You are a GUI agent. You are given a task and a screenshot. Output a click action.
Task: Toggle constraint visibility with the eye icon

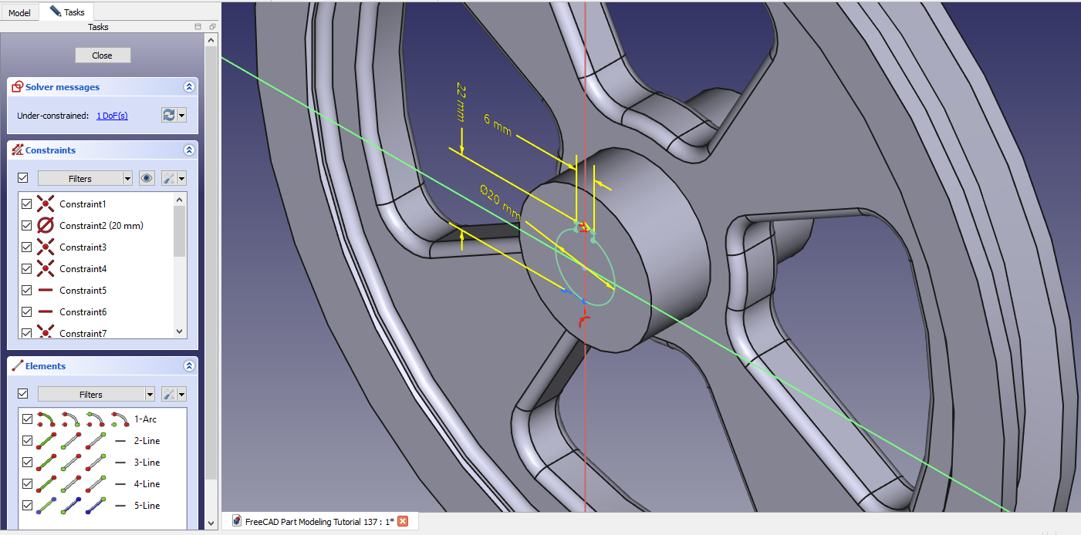click(x=147, y=178)
